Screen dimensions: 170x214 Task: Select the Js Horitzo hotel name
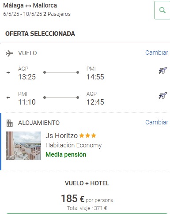click(x=61, y=135)
